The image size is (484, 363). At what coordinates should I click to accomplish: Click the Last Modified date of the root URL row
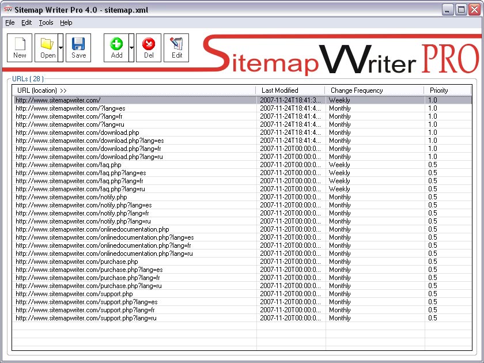coord(290,100)
